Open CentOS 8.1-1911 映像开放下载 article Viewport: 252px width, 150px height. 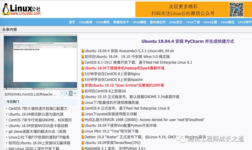(138, 62)
